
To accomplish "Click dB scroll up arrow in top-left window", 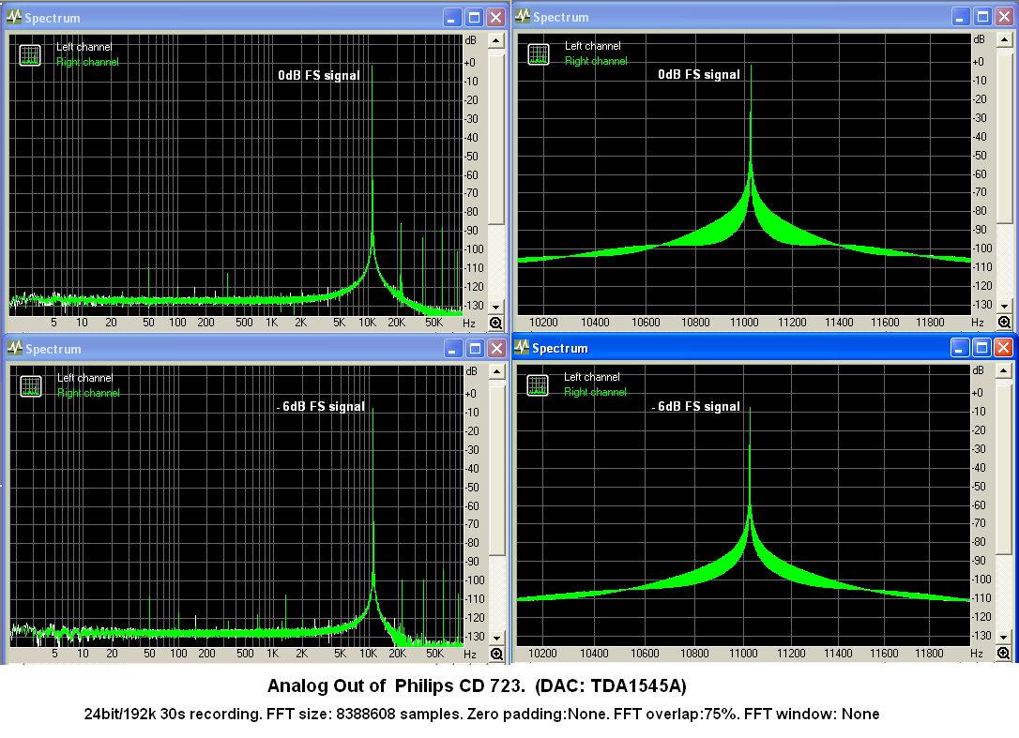I will [x=495, y=41].
